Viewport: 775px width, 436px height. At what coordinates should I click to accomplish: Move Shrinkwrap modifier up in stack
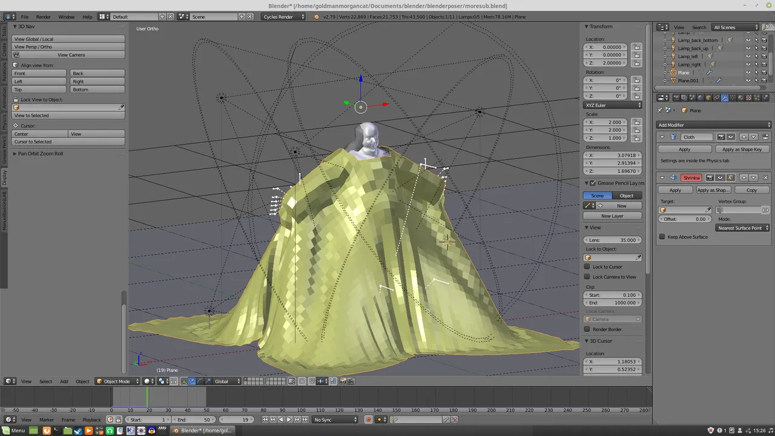tap(744, 178)
